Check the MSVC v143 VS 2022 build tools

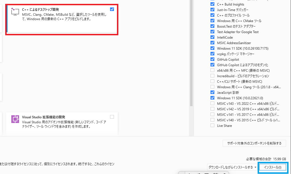click(x=212, y=103)
